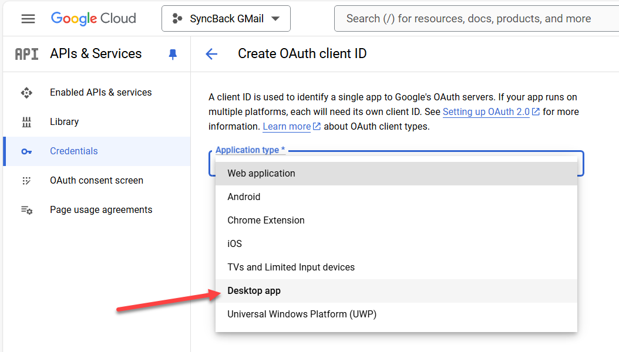
Task: Click the Enabled APIs & services icon
Action: click(x=26, y=93)
